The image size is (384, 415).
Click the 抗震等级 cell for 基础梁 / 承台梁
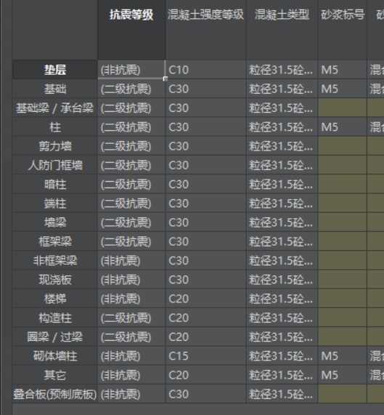pyautogui.click(x=131, y=108)
